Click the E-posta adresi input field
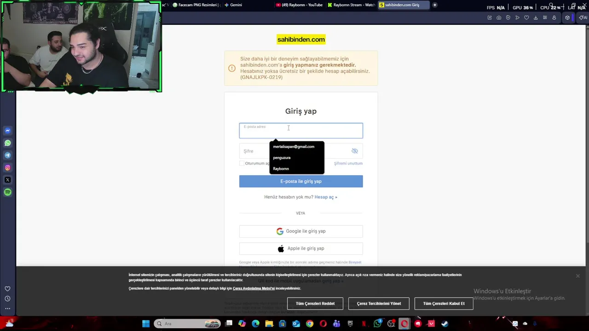 pos(301,131)
